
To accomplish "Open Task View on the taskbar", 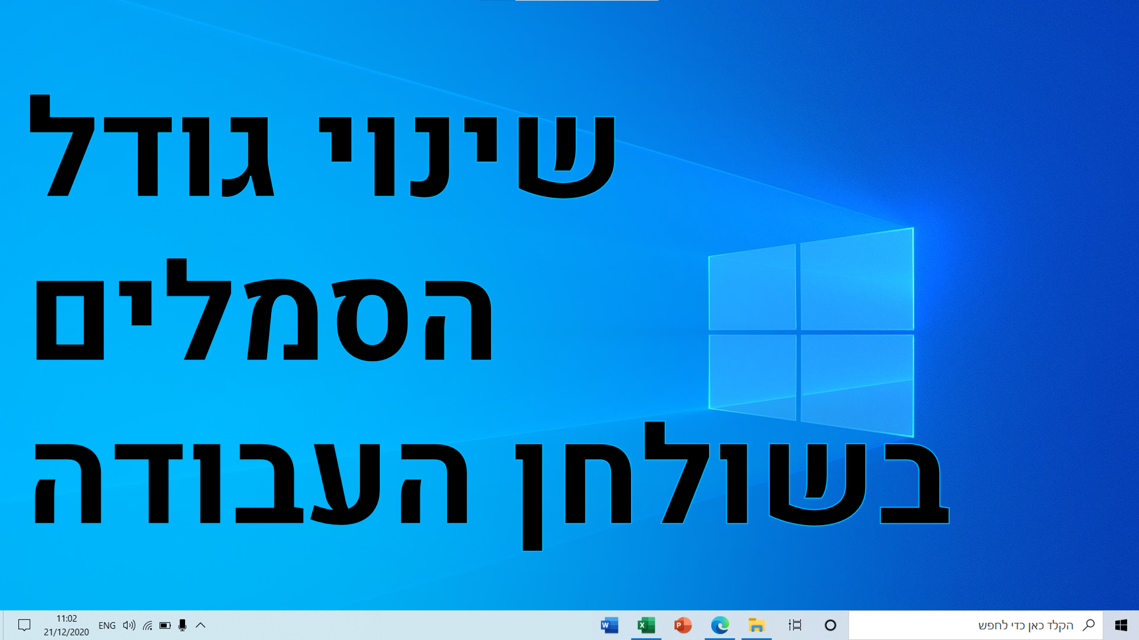I will 795,625.
